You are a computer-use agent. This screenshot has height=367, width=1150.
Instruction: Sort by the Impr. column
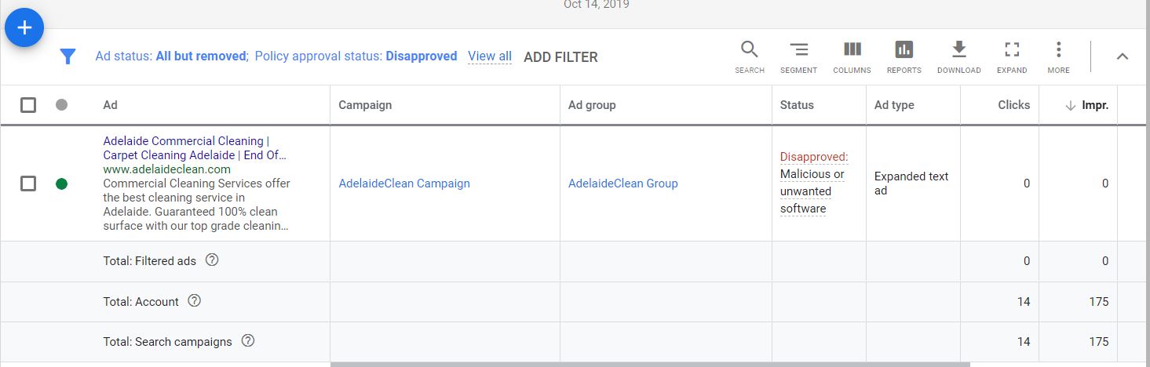point(1094,105)
